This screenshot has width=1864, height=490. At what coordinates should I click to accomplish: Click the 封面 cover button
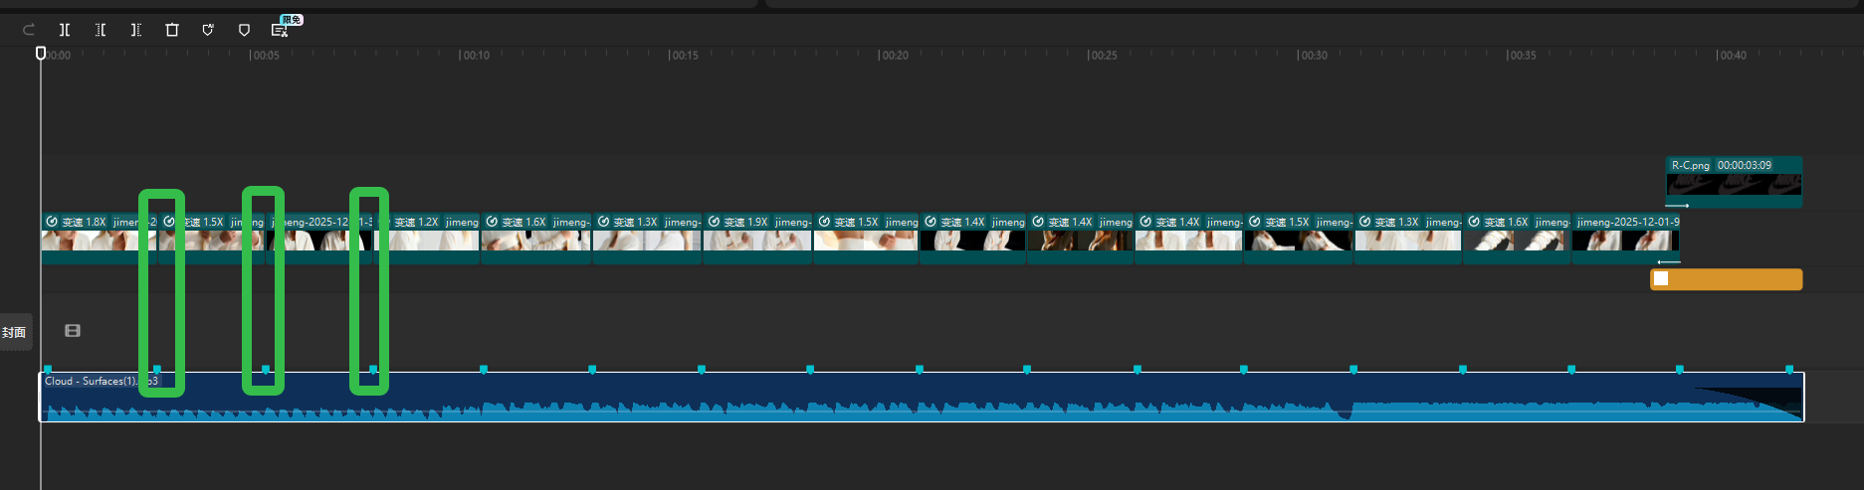click(x=15, y=332)
